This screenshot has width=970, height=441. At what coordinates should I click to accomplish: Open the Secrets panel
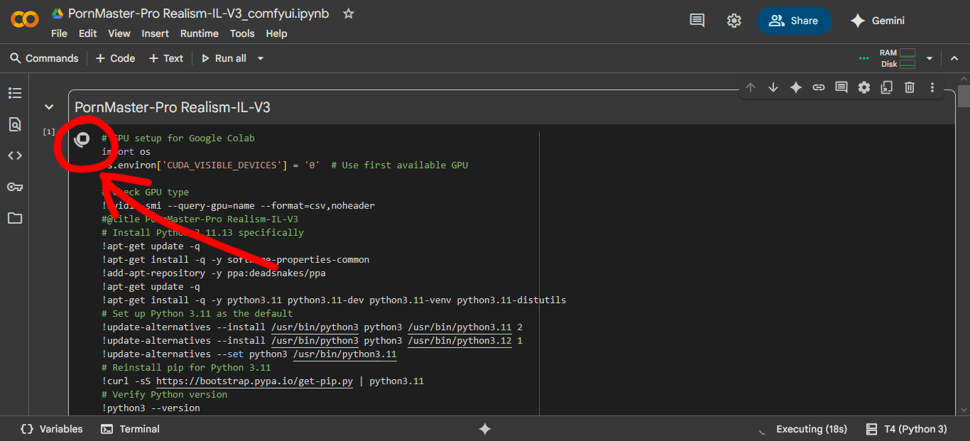pyautogui.click(x=15, y=186)
